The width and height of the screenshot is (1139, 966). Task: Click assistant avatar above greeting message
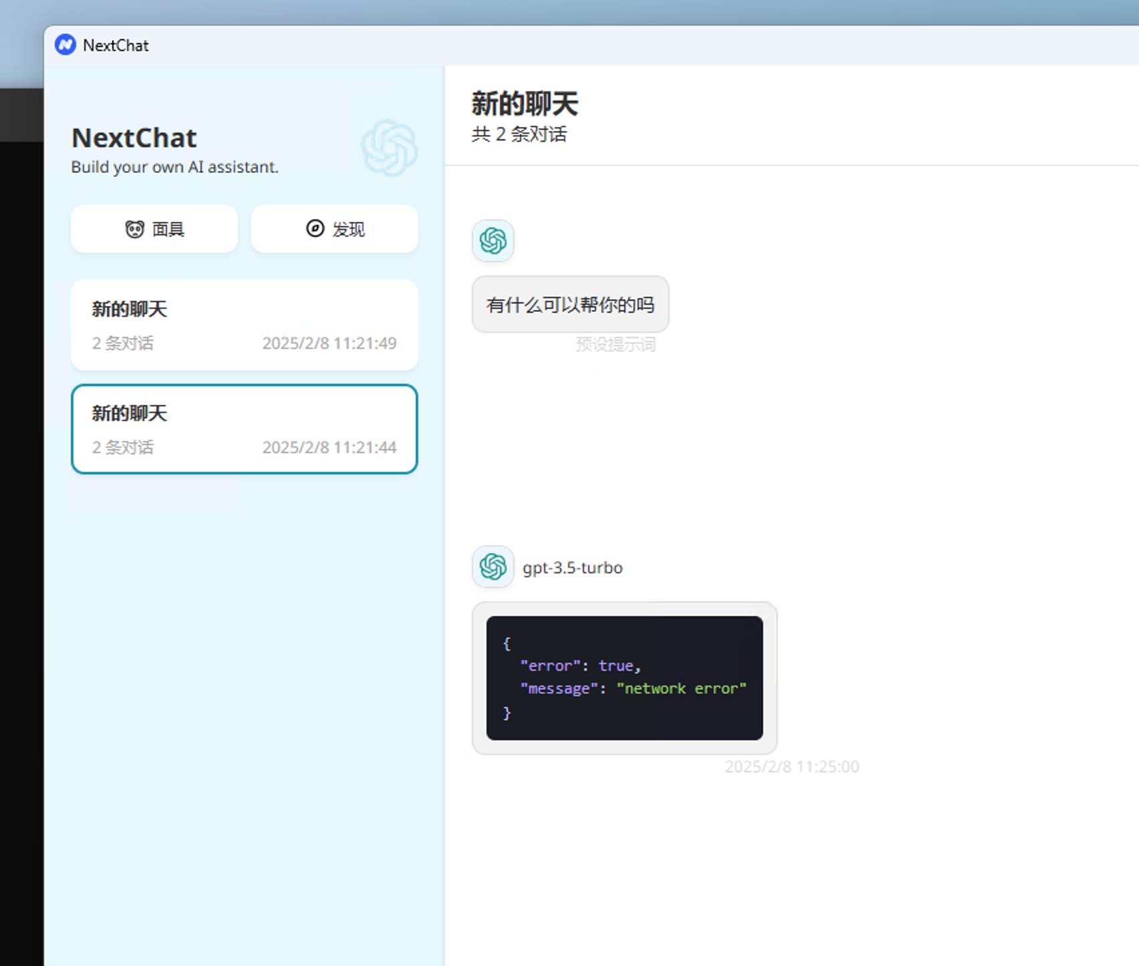(x=493, y=240)
